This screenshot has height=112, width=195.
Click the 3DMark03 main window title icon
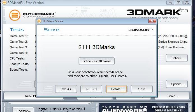(4, 3)
